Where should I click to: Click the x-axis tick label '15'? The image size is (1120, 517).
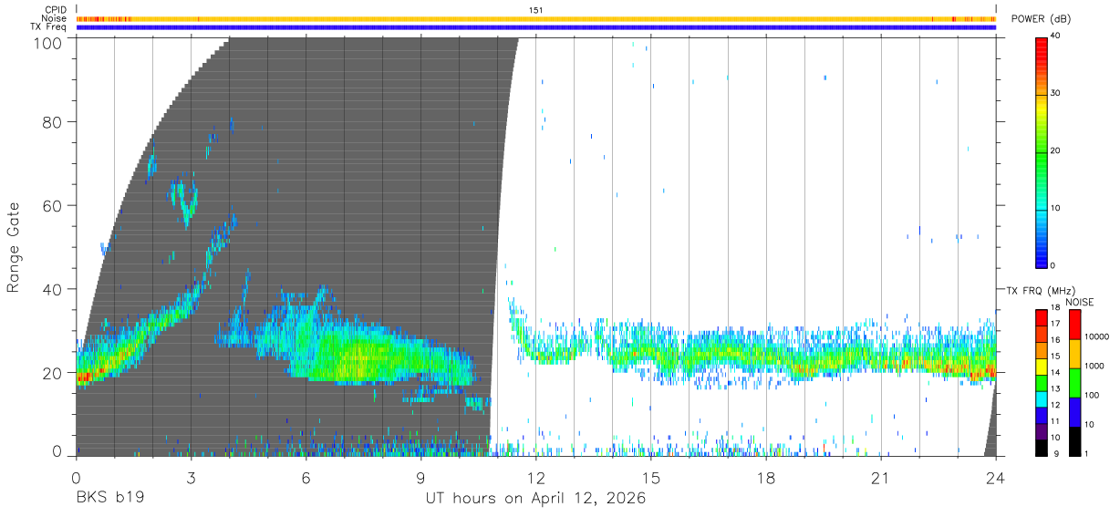pyautogui.click(x=651, y=478)
